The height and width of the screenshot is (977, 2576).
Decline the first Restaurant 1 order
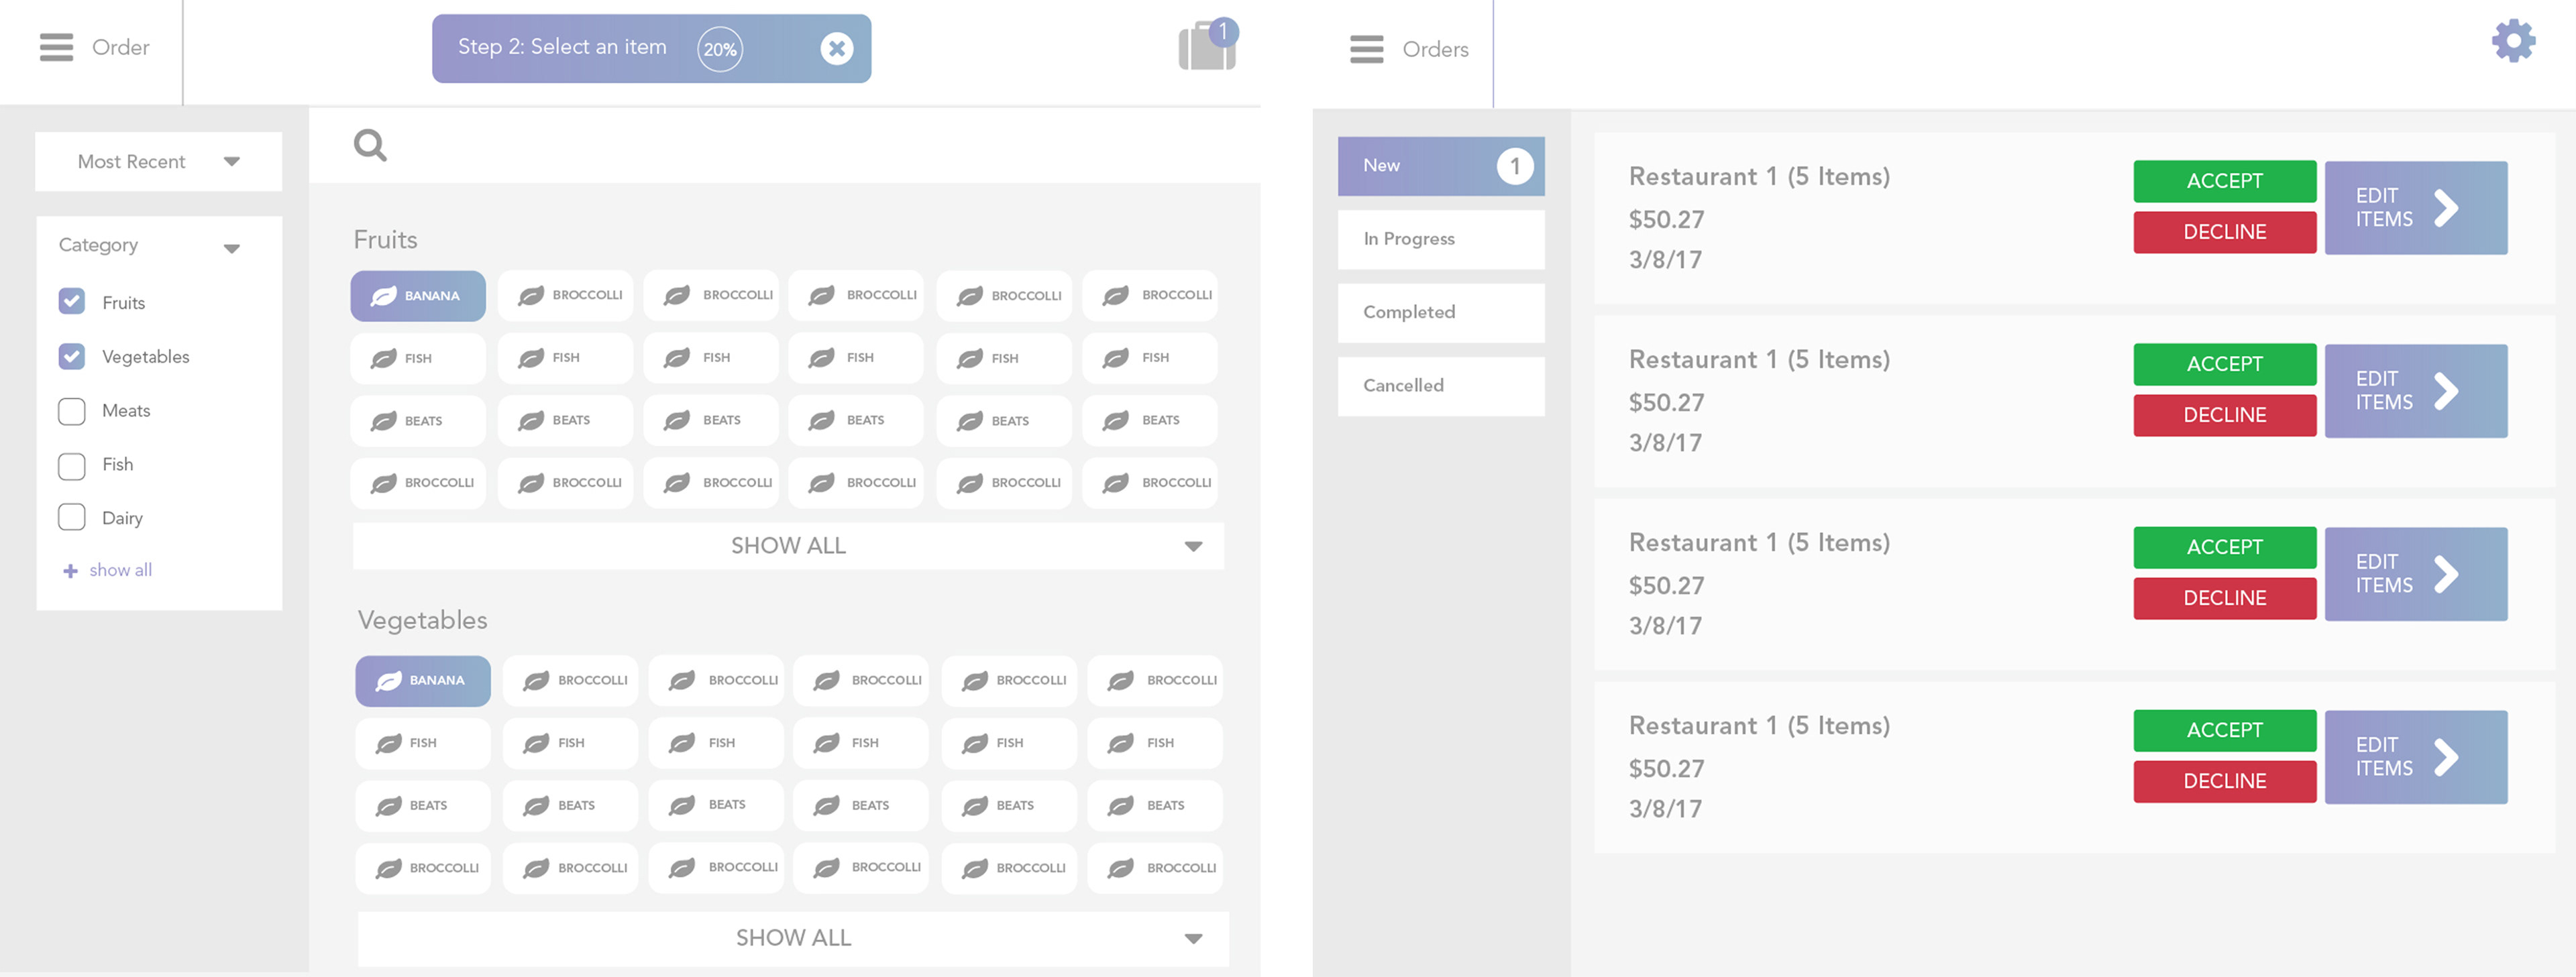click(2224, 232)
